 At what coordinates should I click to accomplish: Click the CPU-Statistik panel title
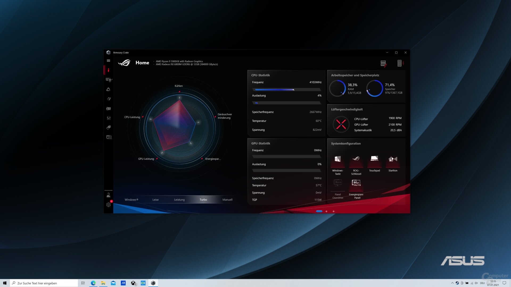[261, 75]
